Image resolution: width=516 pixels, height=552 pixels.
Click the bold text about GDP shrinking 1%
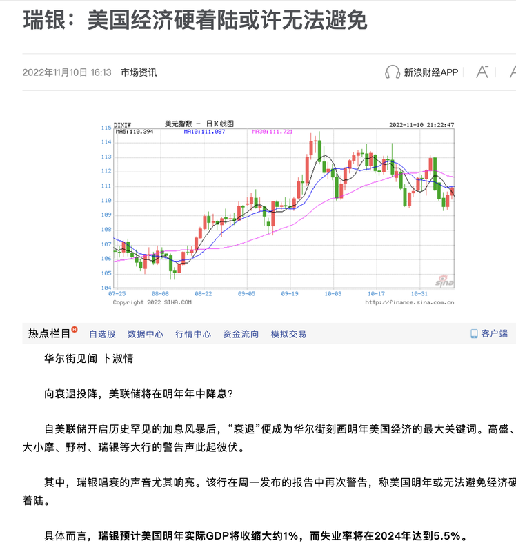283,536
